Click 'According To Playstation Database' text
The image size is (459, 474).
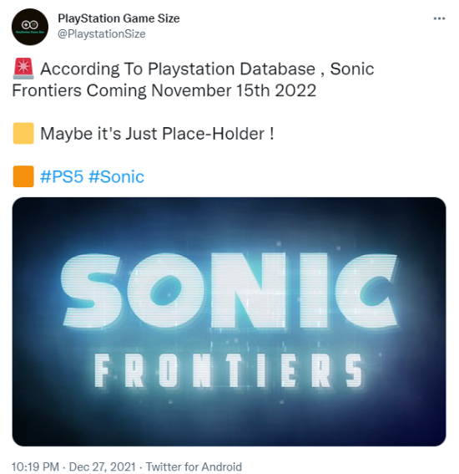click(178, 69)
